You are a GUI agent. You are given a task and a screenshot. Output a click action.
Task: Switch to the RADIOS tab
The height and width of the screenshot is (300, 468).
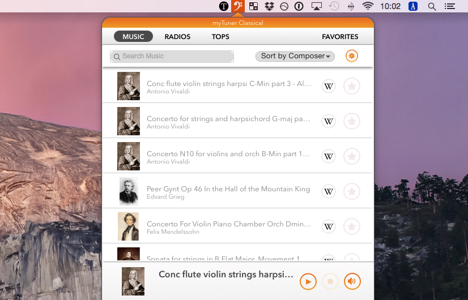tap(177, 37)
